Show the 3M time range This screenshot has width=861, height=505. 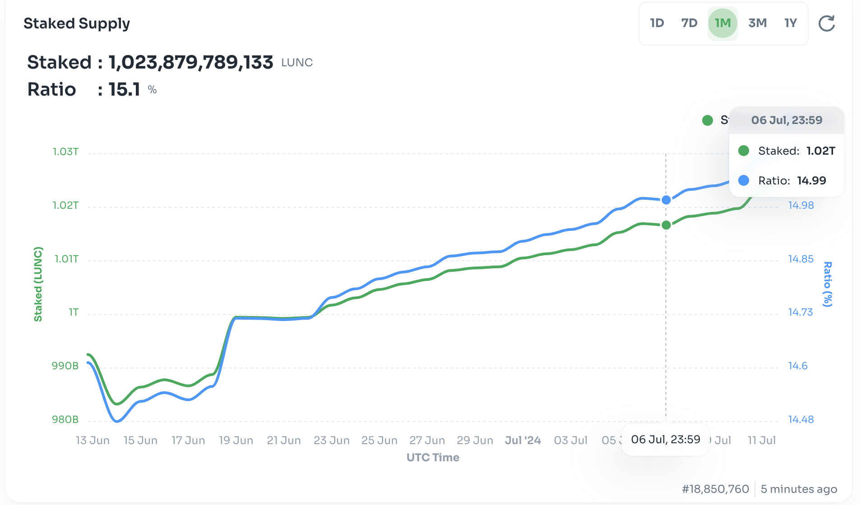pos(757,23)
